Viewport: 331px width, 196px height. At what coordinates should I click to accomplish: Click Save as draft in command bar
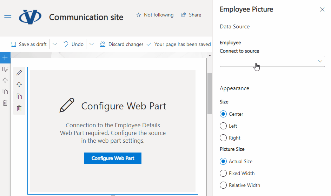(x=29, y=44)
